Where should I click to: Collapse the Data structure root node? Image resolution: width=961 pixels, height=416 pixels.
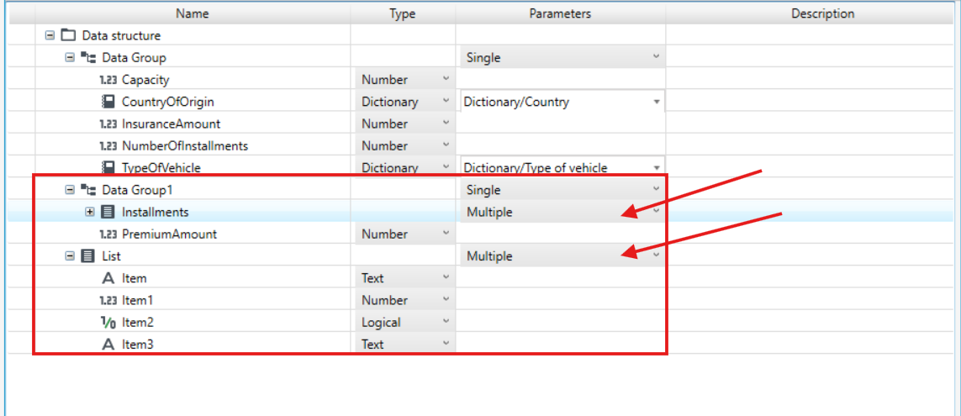point(50,35)
